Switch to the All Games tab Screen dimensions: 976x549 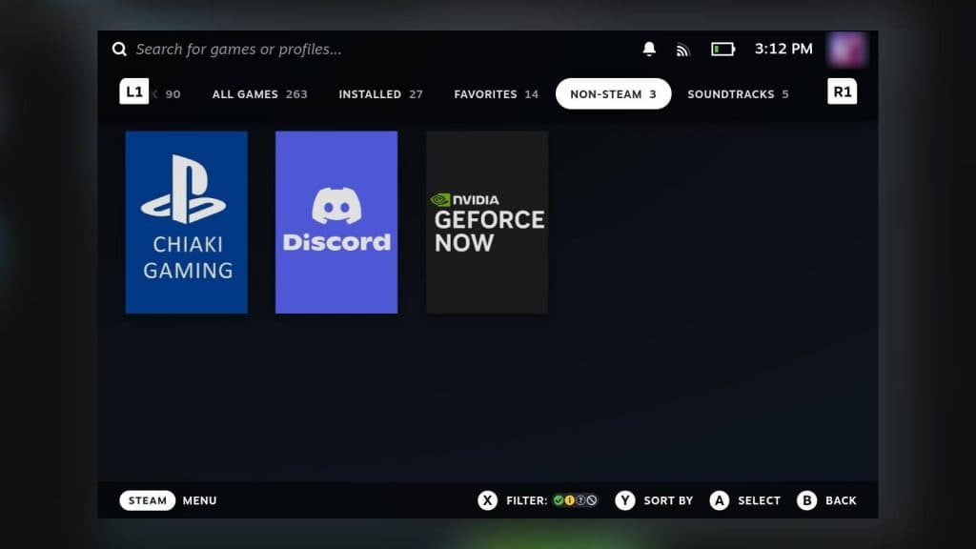coord(259,94)
